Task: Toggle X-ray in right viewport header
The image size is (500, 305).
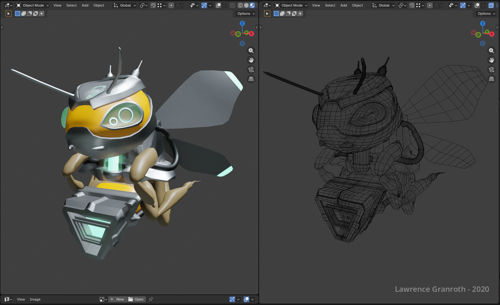Action: (491, 5)
